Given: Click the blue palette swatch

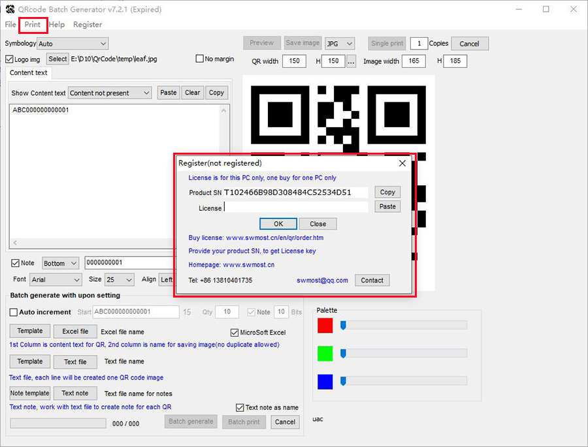Looking at the screenshot, I should pyautogui.click(x=325, y=382).
